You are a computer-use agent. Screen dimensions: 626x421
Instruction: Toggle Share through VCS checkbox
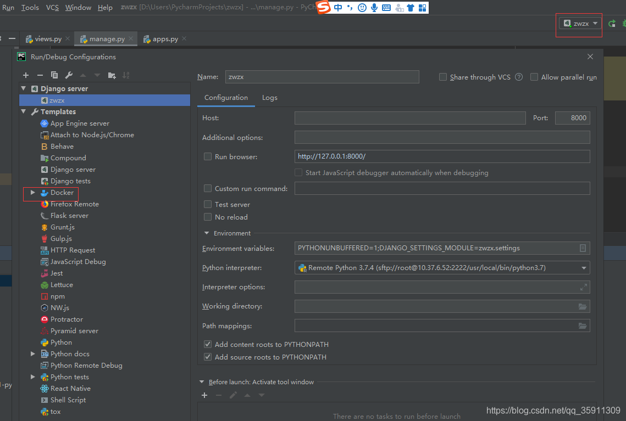click(x=443, y=77)
